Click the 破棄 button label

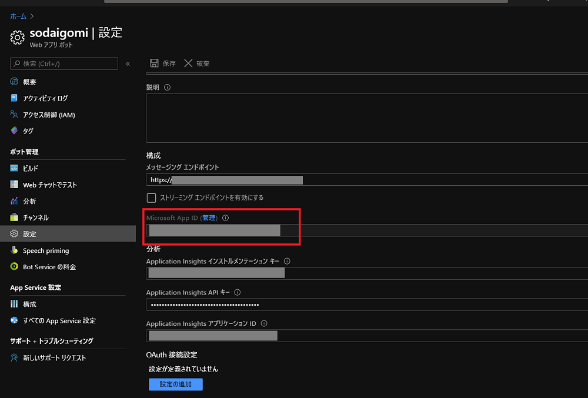(x=203, y=63)
